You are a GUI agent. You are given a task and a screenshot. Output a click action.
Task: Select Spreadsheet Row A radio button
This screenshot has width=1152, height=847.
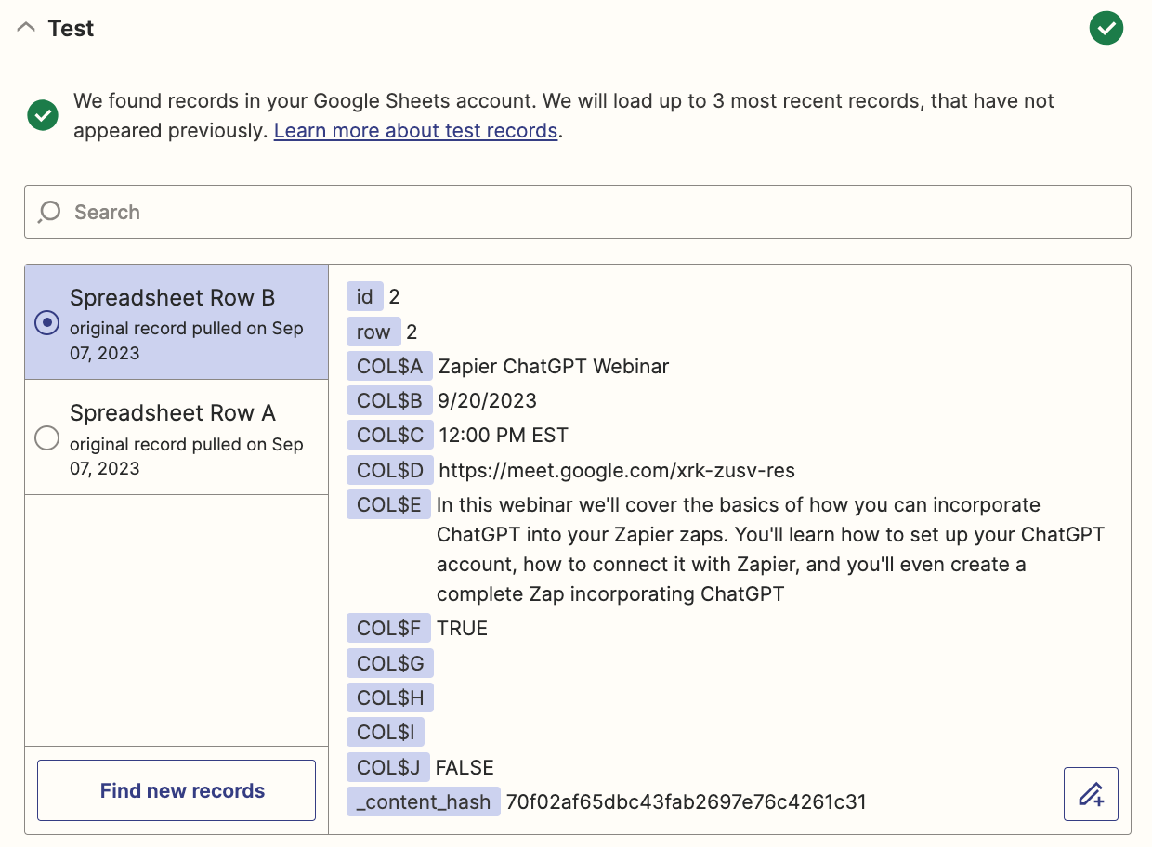click(x=46, y=437)
